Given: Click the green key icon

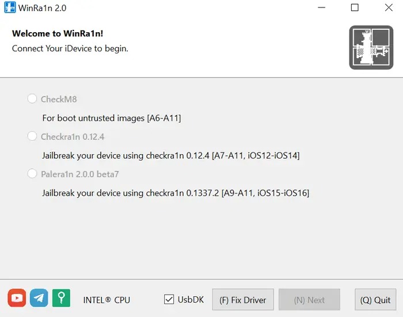Looking at the screenshot, I should [61, 298].
